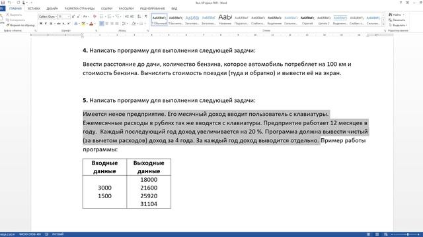Open font size dropdown

[69, 16]
